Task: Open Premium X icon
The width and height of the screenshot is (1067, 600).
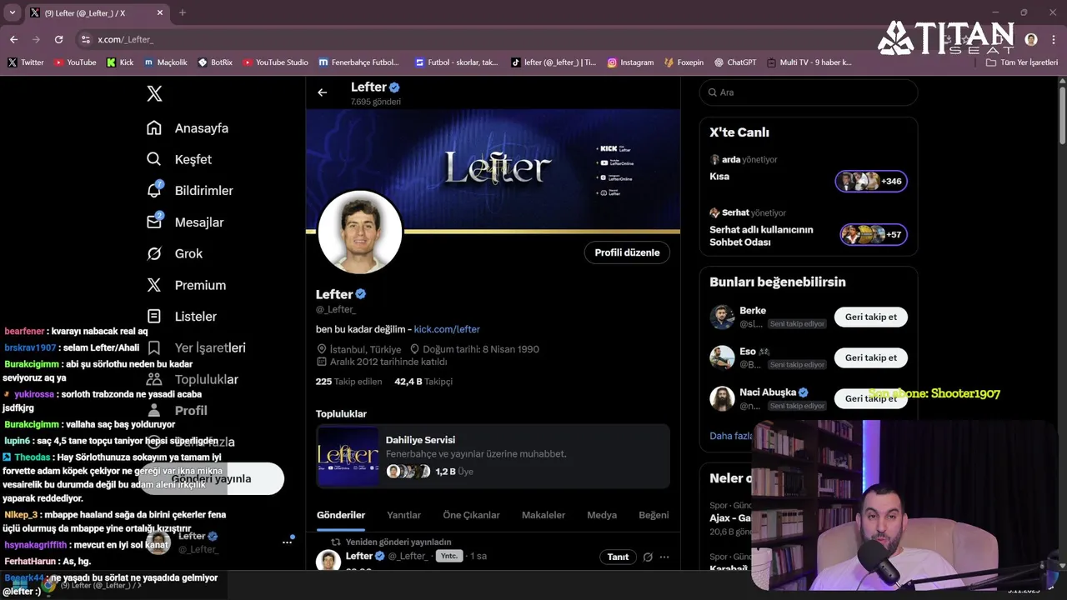Action: point(154,285)
